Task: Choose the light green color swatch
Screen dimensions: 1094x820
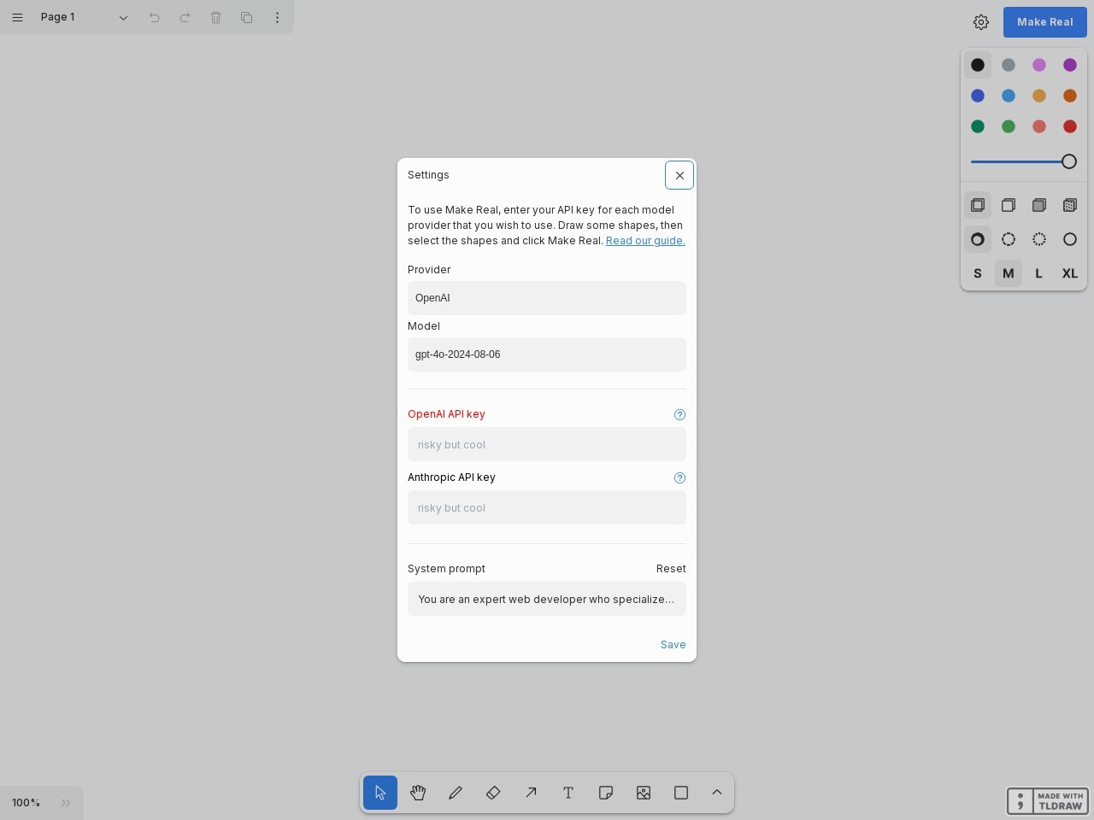Action: [x=1009, y=126]
